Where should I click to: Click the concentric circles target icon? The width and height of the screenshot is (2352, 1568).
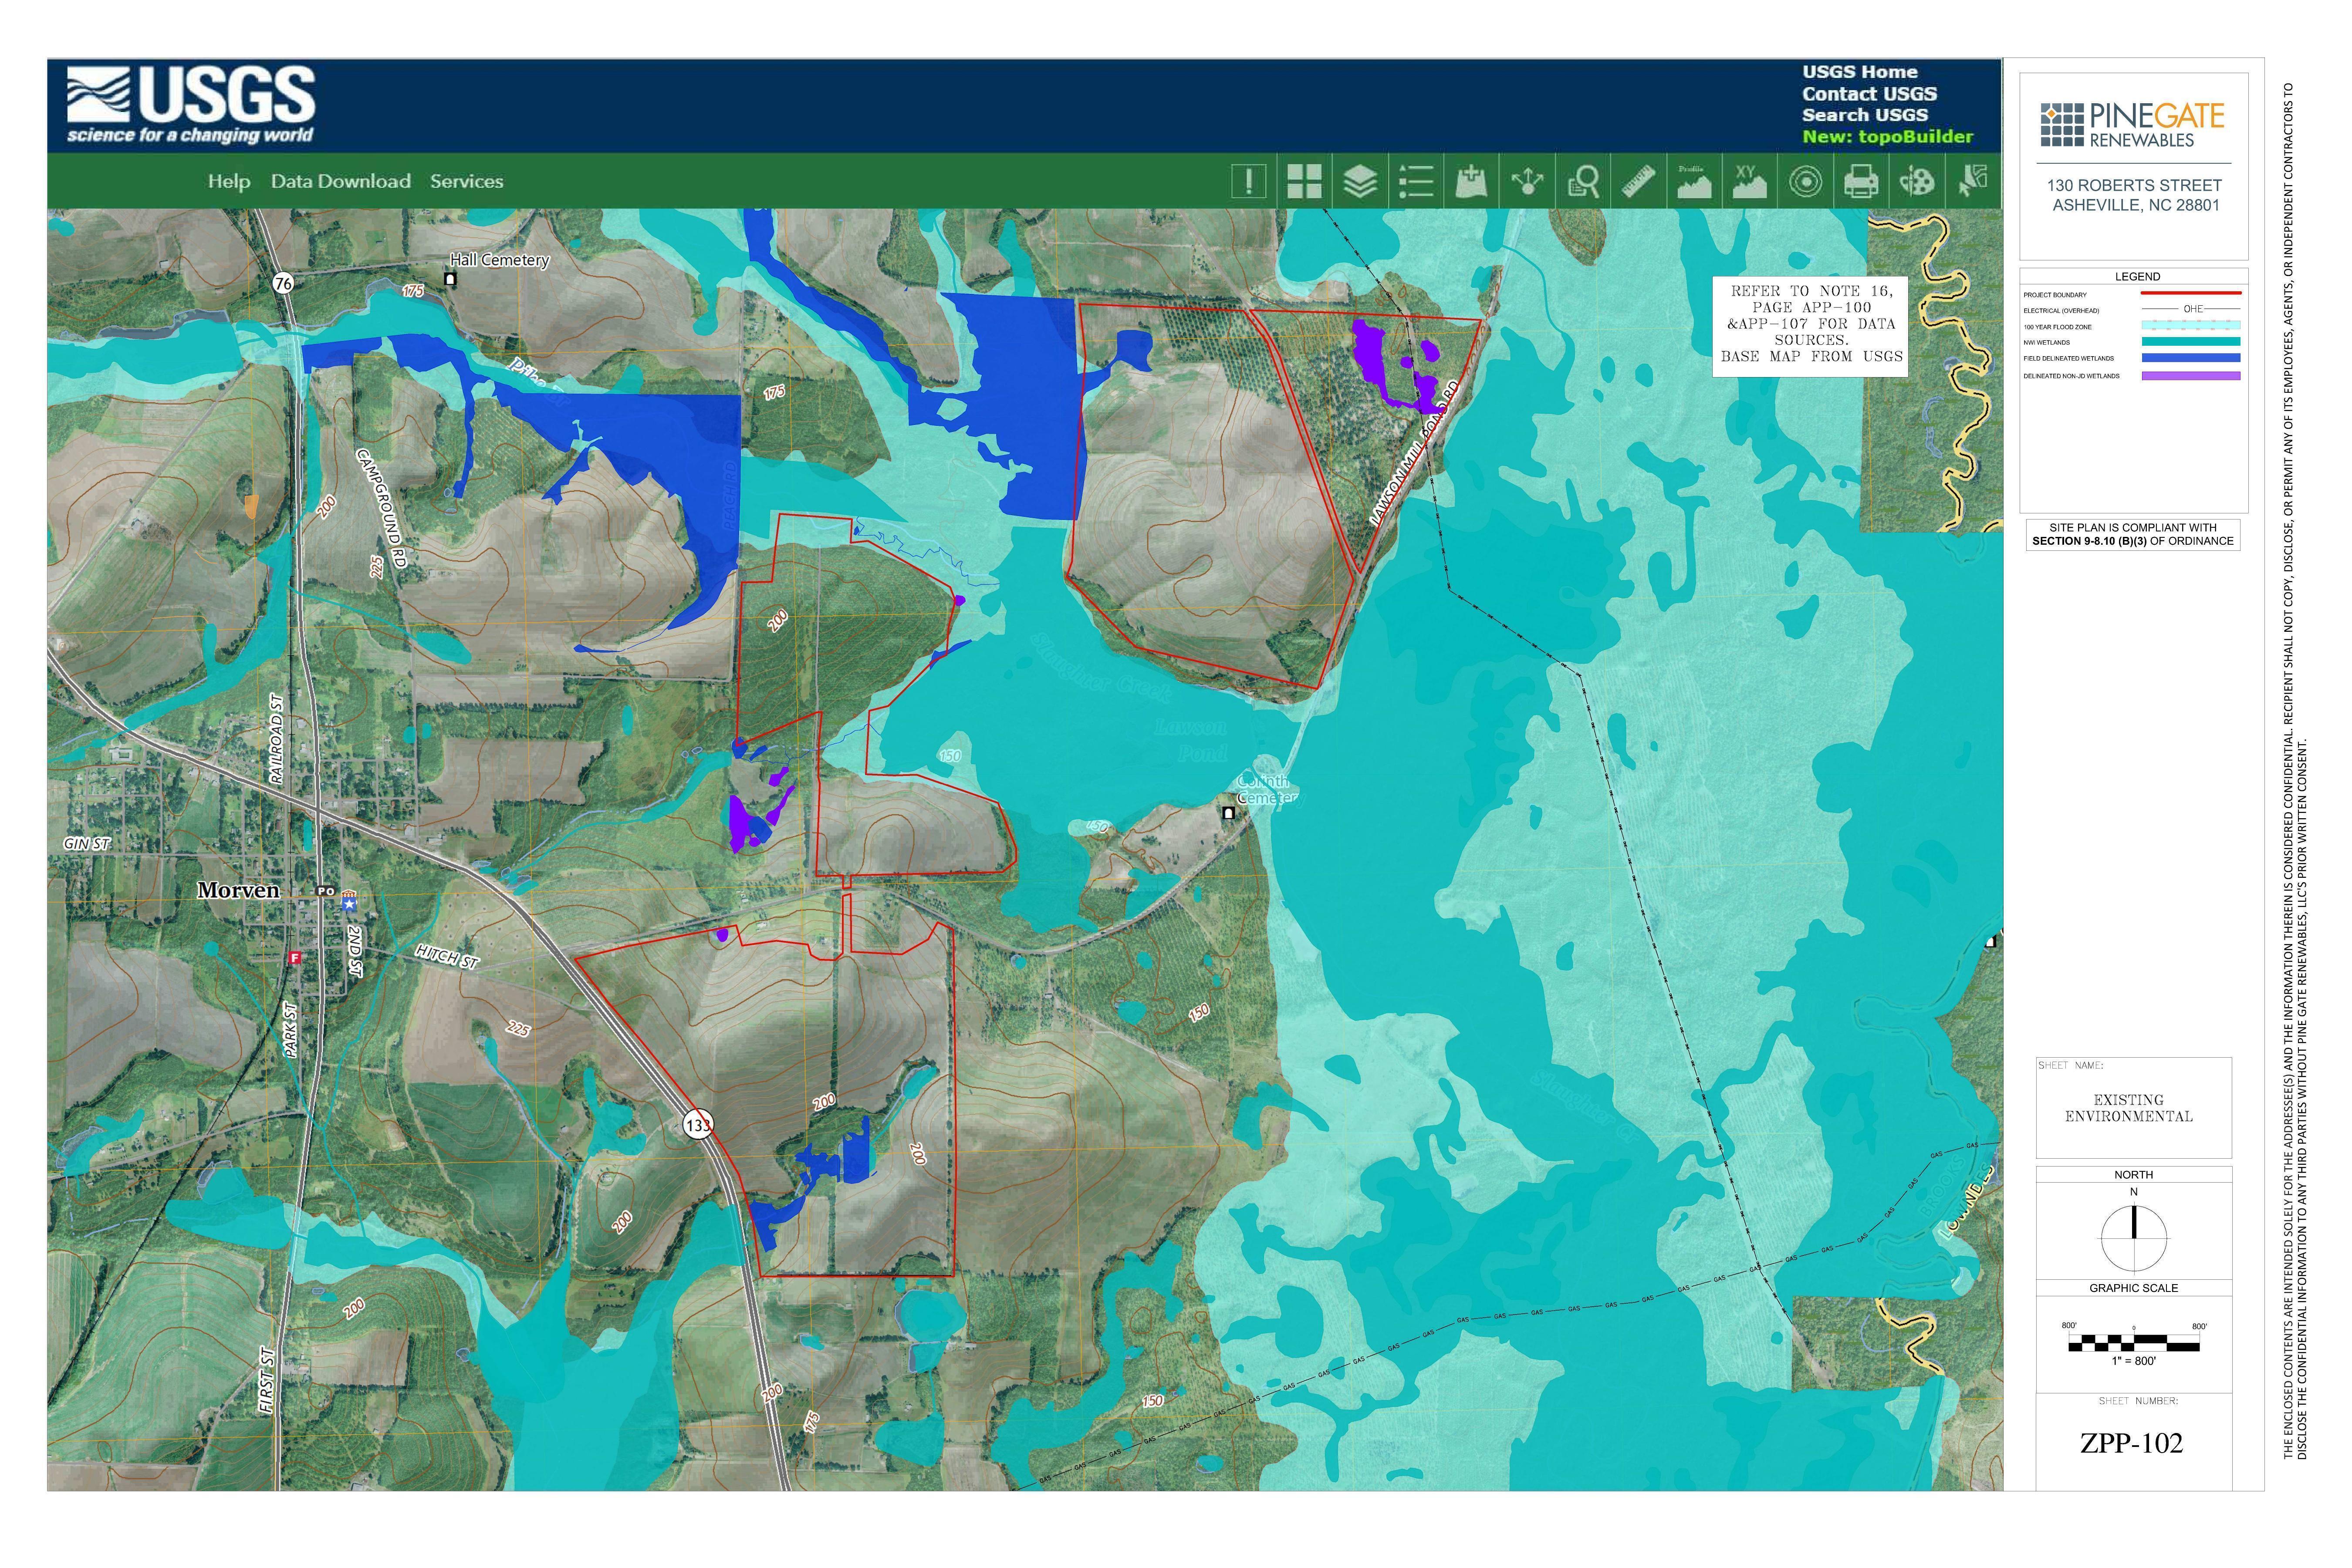point(1805,182)
